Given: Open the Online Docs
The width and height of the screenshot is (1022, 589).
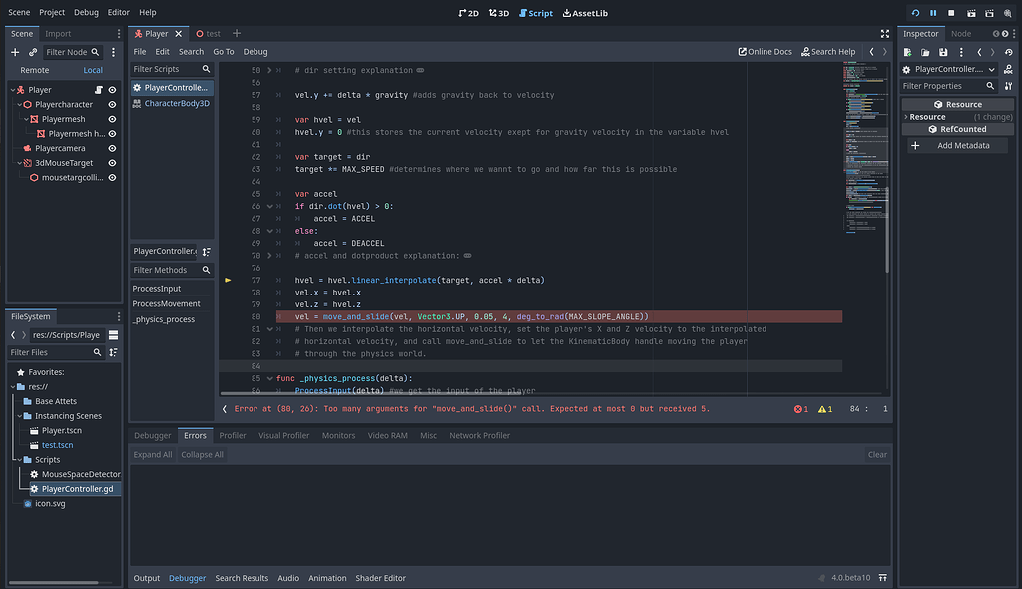Looking at the screenshot, I should (765, 50).
